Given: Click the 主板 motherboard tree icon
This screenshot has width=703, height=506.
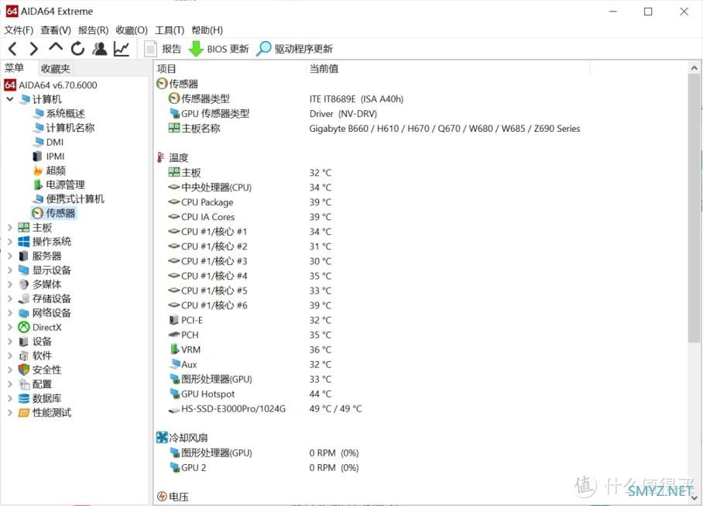Looking at the screenshot, I should tap(24, 228).
